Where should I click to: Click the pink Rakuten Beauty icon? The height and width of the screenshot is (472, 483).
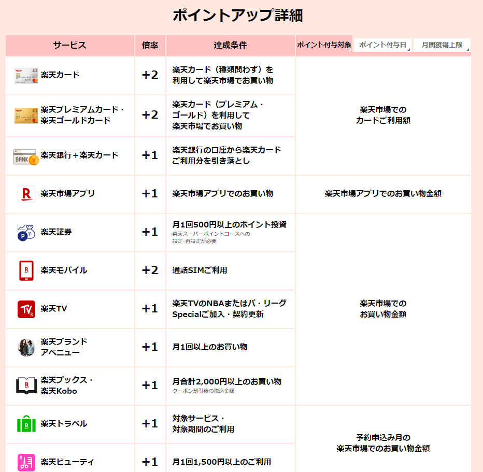26,462
